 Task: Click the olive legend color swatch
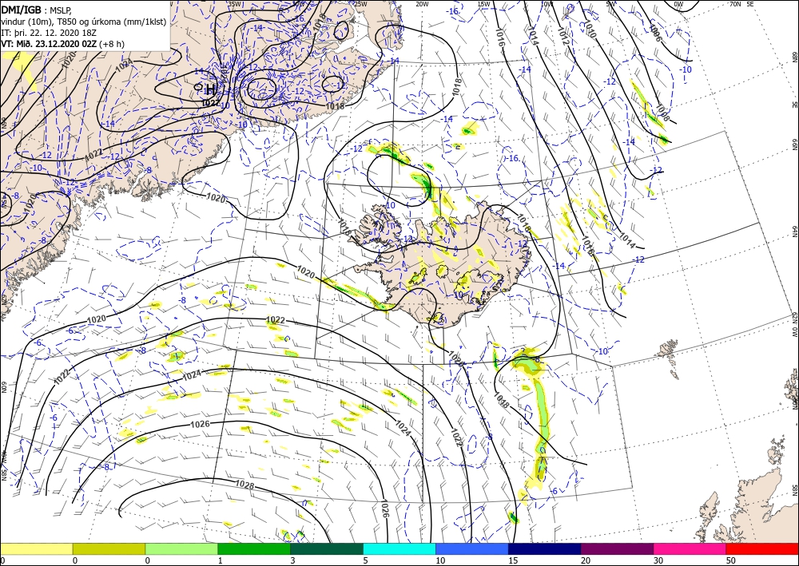(x=109, y=548)
